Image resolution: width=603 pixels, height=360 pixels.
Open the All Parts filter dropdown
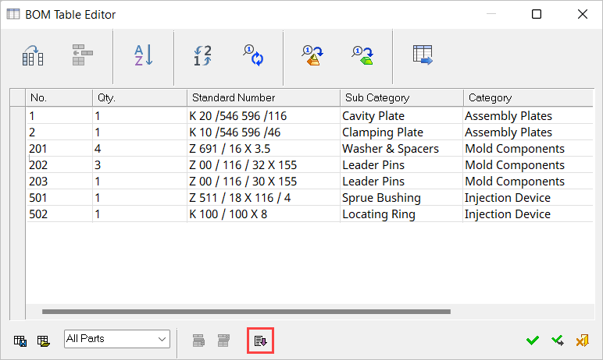[117, 339]
